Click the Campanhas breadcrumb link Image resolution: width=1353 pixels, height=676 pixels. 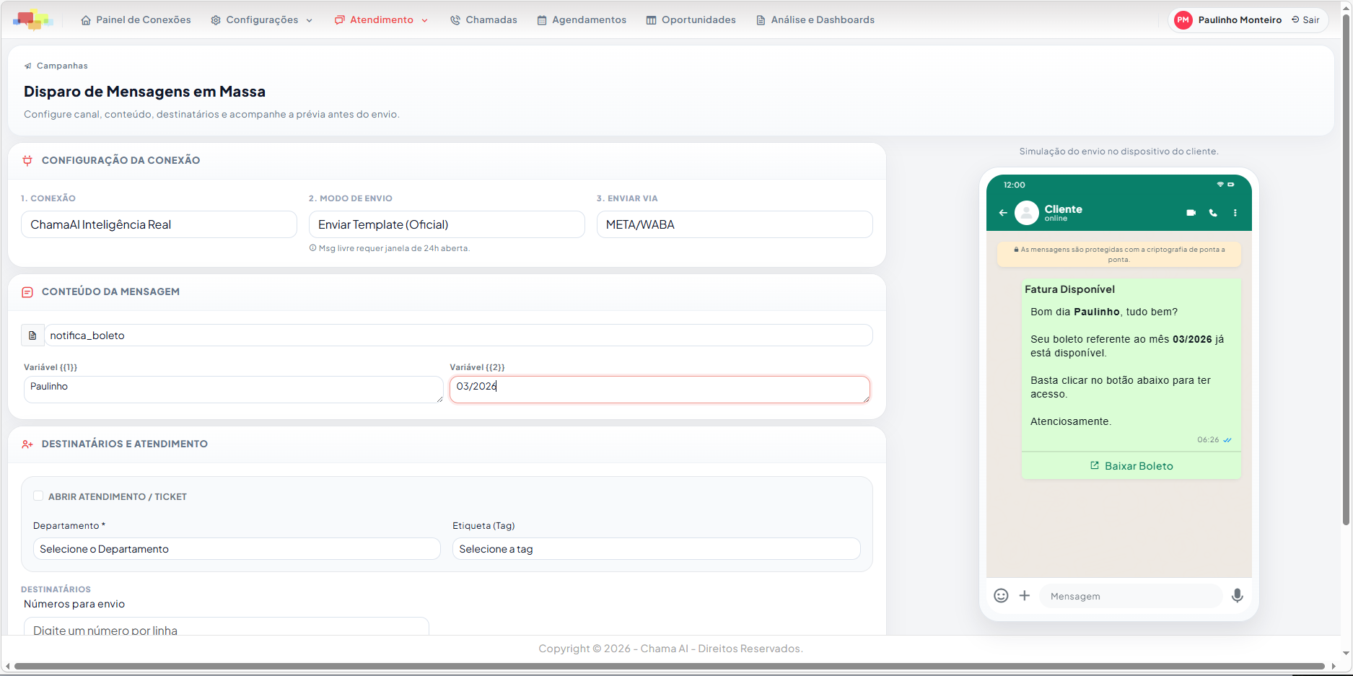coord(62,66)
